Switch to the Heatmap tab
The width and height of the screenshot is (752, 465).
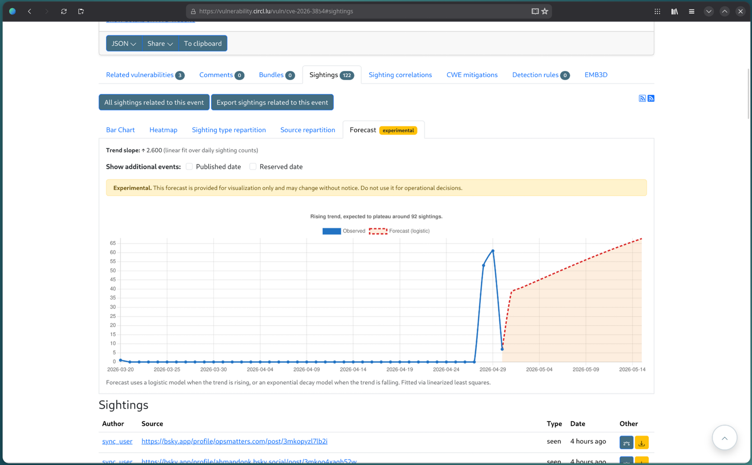[163, 130]
